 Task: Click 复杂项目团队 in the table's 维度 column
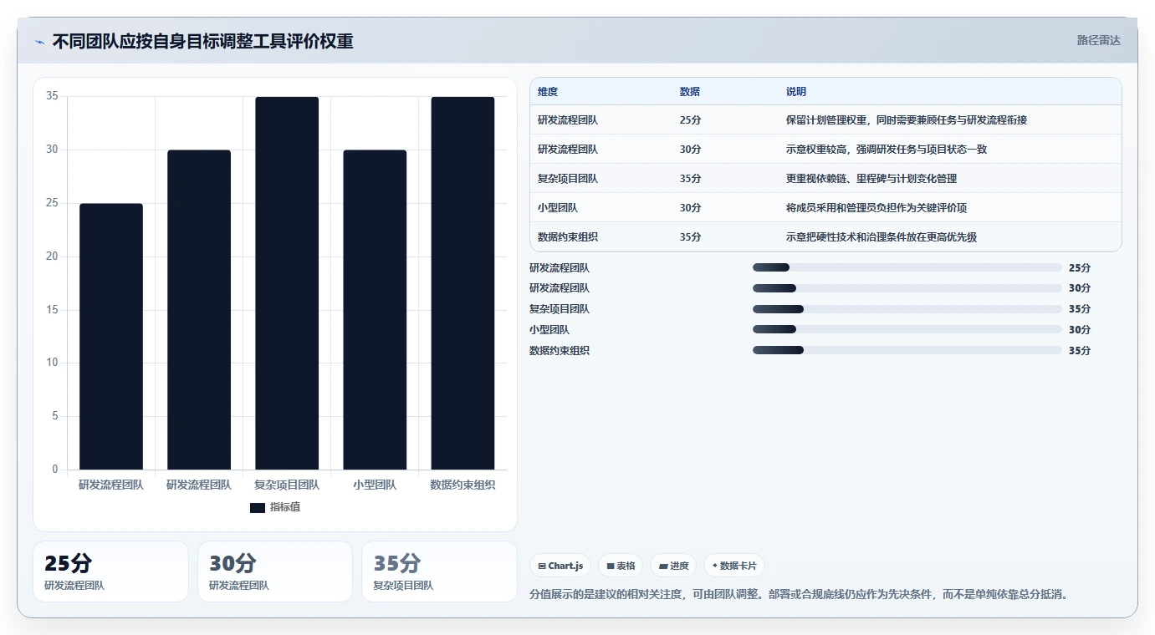click(x=568, y=179)
